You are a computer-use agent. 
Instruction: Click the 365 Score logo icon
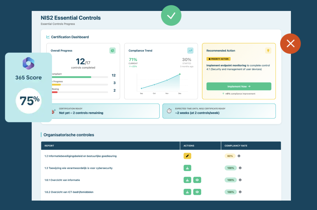pos(28,63)
